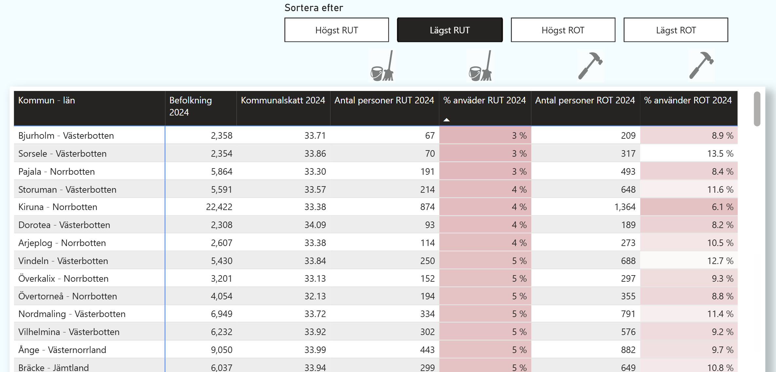Click Kiruna's 6.1 % ROT colored cell
The height and width of the screenshot is (372, 776).
pyautogui.click(x=689, y=207)
